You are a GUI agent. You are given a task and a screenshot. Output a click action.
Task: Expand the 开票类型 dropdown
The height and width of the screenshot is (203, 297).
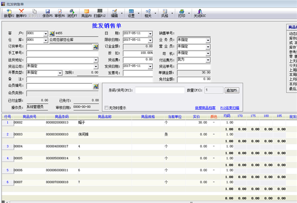click(x=60, y=73)
